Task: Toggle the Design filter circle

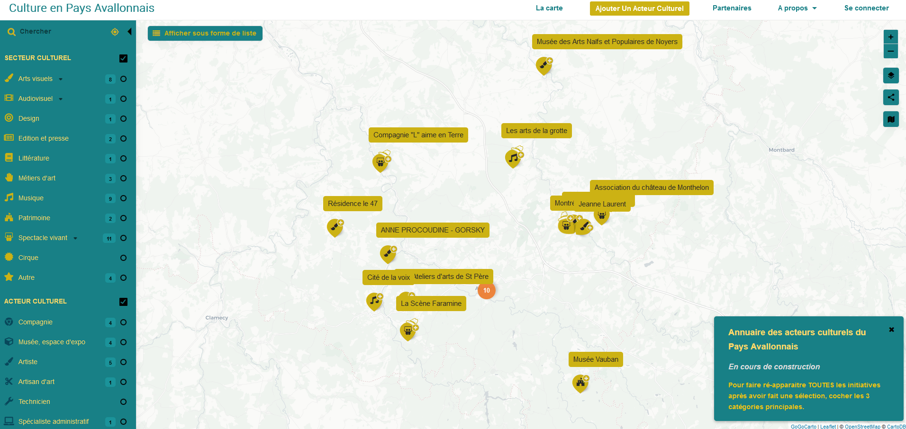Action: pyautogui.click(x=123, y=119)
